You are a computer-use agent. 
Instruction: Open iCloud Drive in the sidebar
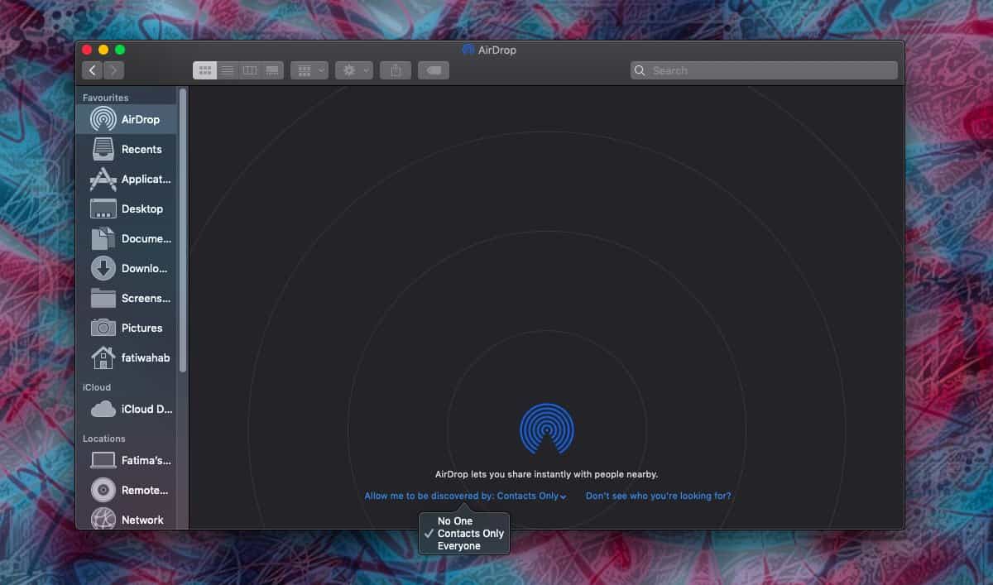click(127, 409)
